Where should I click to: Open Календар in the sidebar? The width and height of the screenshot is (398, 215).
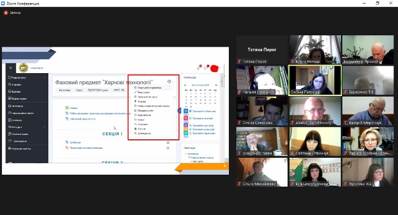click(x=15, y=120)
